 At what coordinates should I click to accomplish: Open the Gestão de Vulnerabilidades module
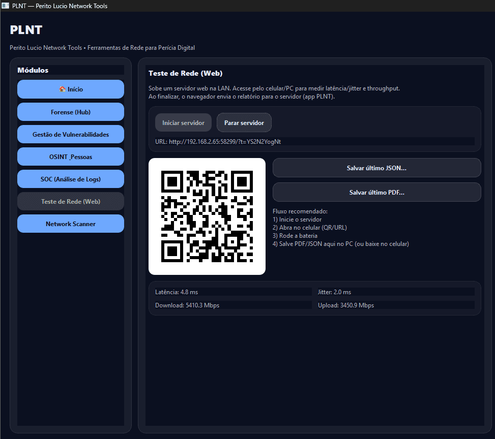(70, 134)
